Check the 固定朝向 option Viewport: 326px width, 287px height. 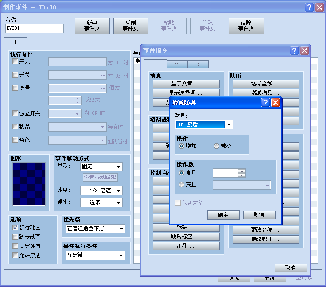coord(15,246)
